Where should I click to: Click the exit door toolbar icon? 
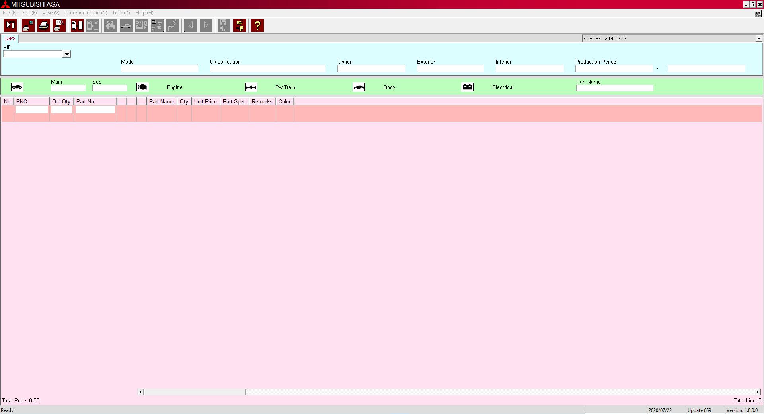[10, 26]
